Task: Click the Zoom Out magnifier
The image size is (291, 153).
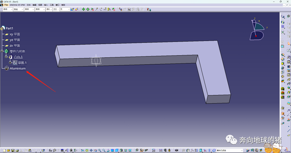Action: [104, 150]
